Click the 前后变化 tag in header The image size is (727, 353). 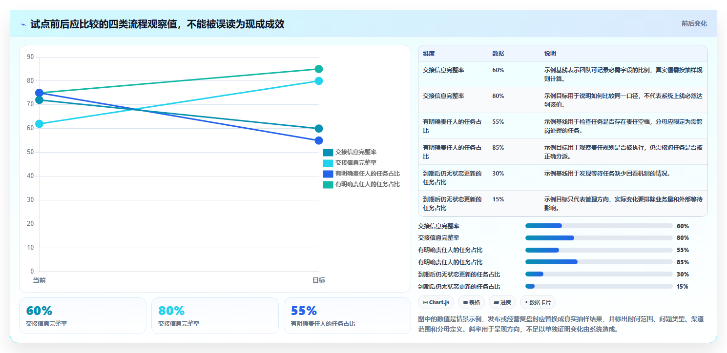[694, 23]
